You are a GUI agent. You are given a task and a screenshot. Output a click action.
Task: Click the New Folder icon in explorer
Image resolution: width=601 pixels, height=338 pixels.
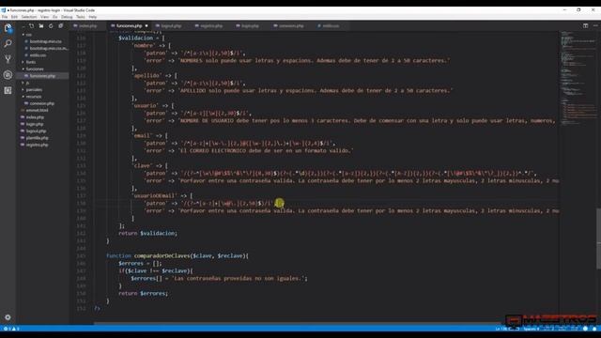pyautogui.click(x=41, y=26)
